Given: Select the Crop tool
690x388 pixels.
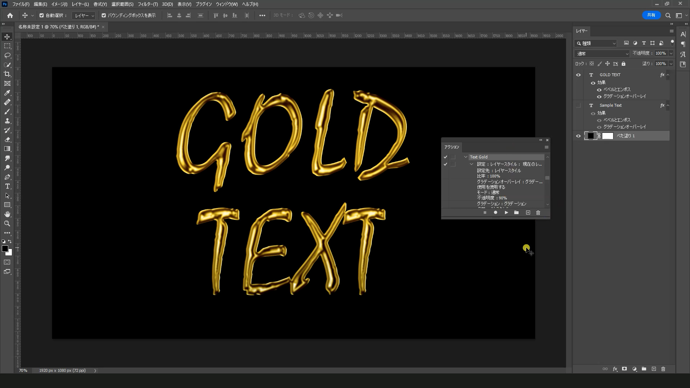Looking at the screenshot, I should pyautogui.click(x=7, y=74).
